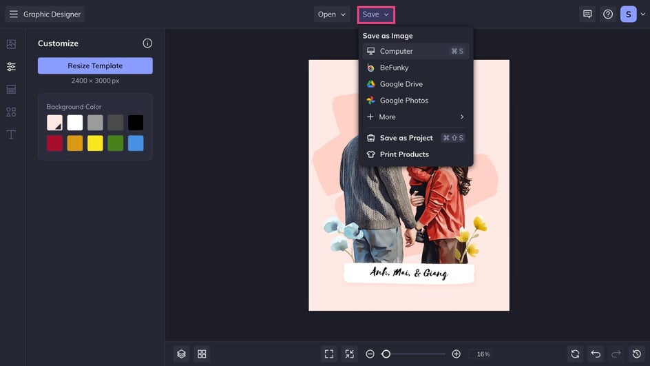Open the hamburger menu icon
Image resolution: width=650 pixels, height=366 pixels.
coord(14,14)
